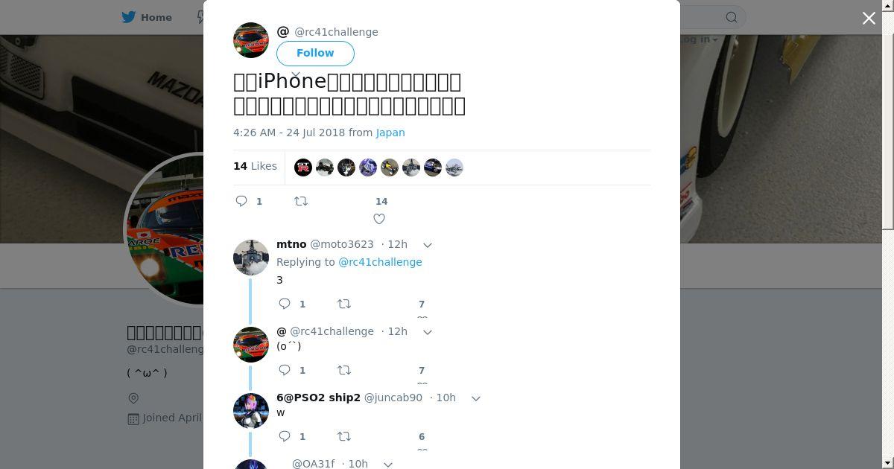894x469 pixels.
Task: Retweet mtno's reply
Action: [x=344, y=304]
